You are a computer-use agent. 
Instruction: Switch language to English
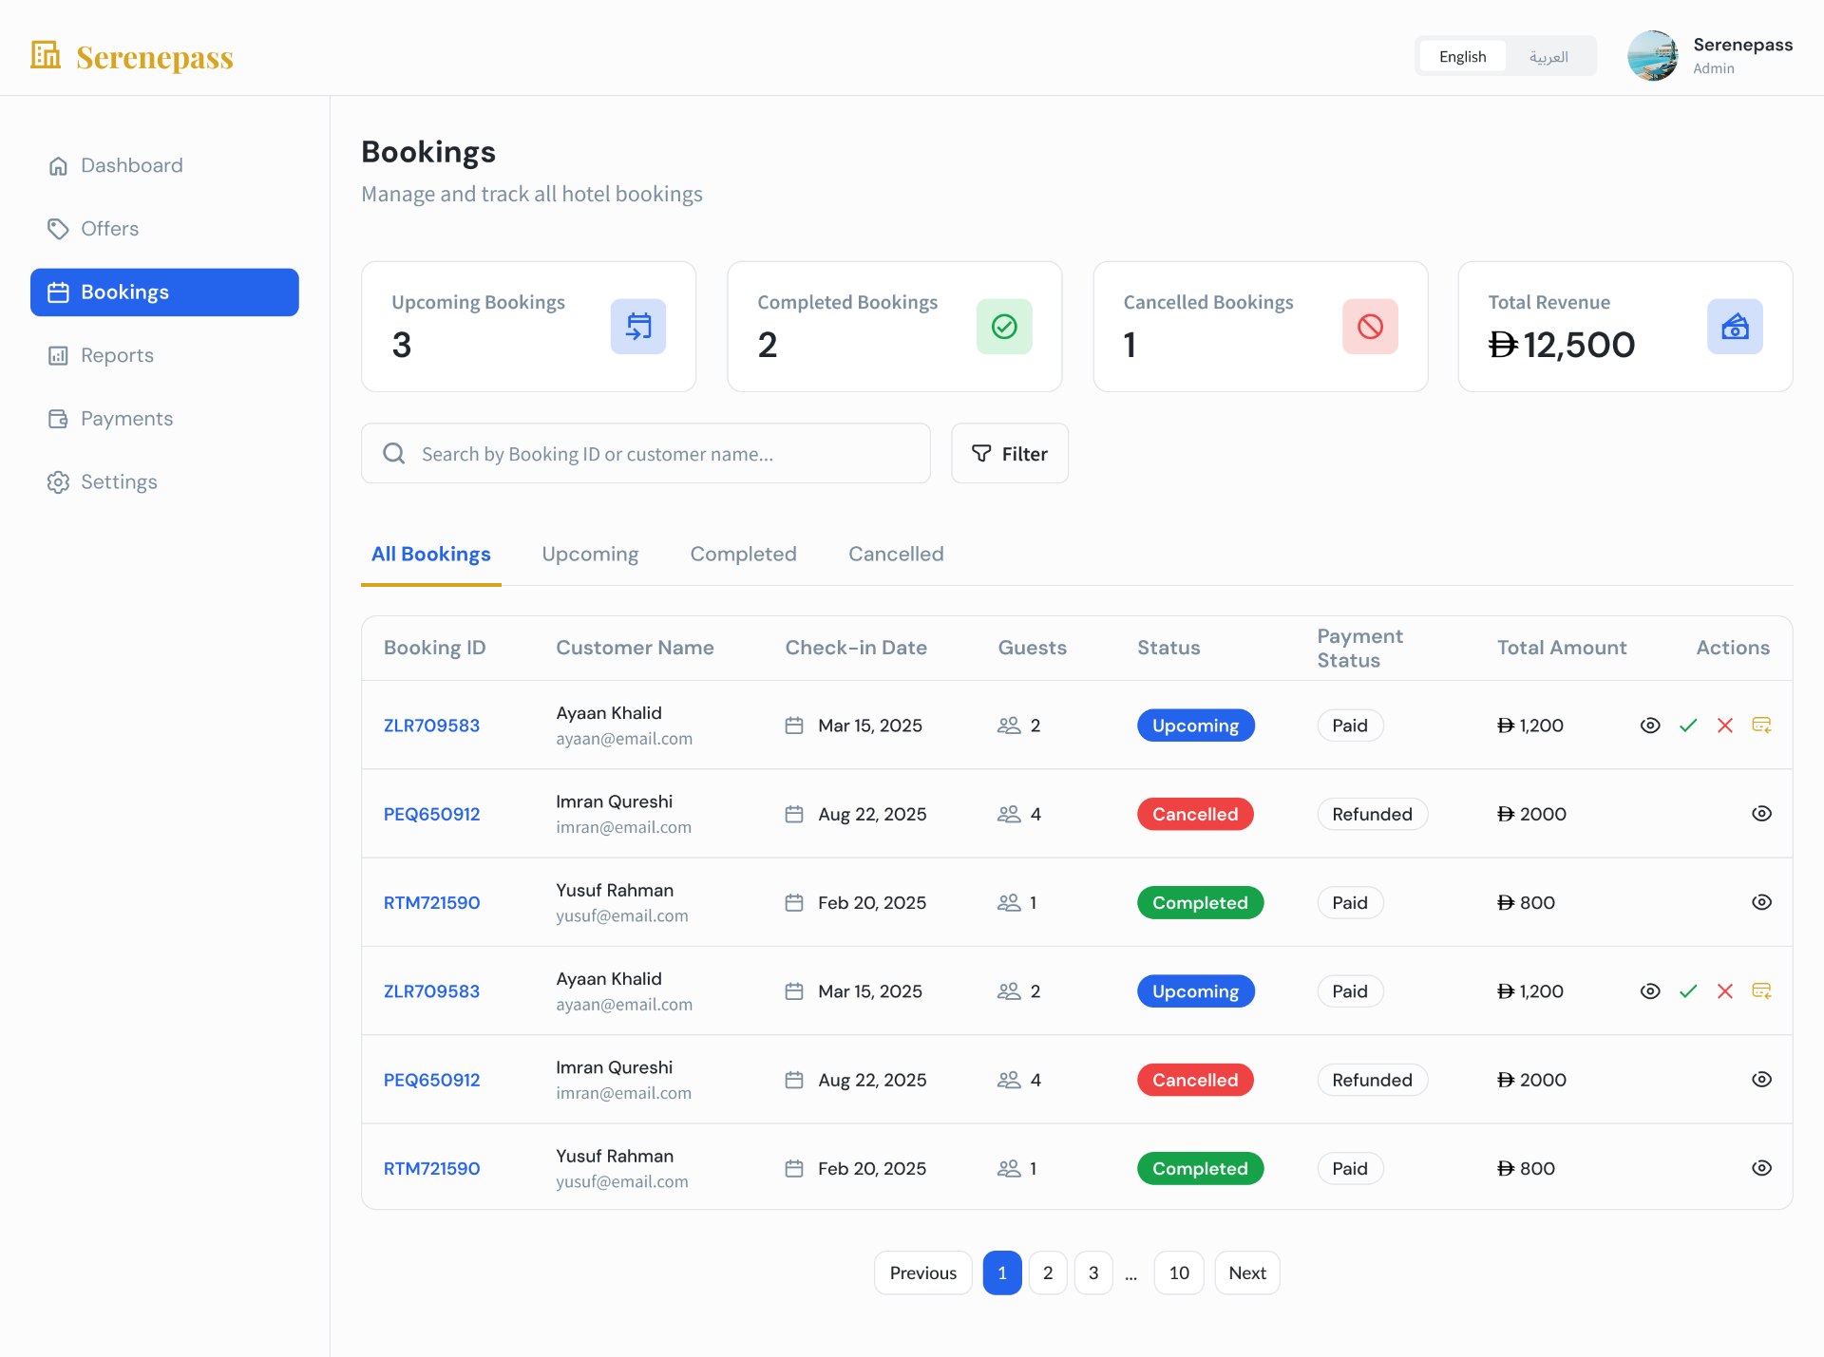coord(1462,56)
